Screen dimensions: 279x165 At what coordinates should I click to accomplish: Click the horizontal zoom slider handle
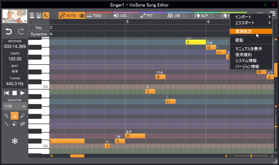(x=251, y=156)
